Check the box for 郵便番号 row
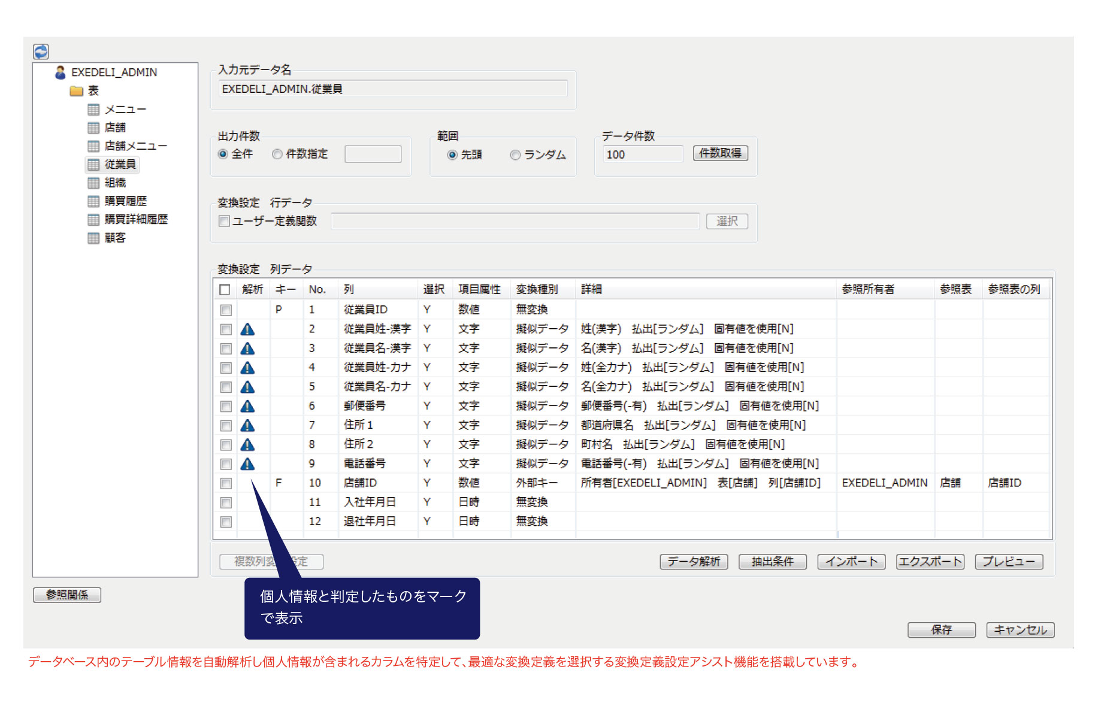Viewport: 1098px width, 718px height. [x=226, y=406]
